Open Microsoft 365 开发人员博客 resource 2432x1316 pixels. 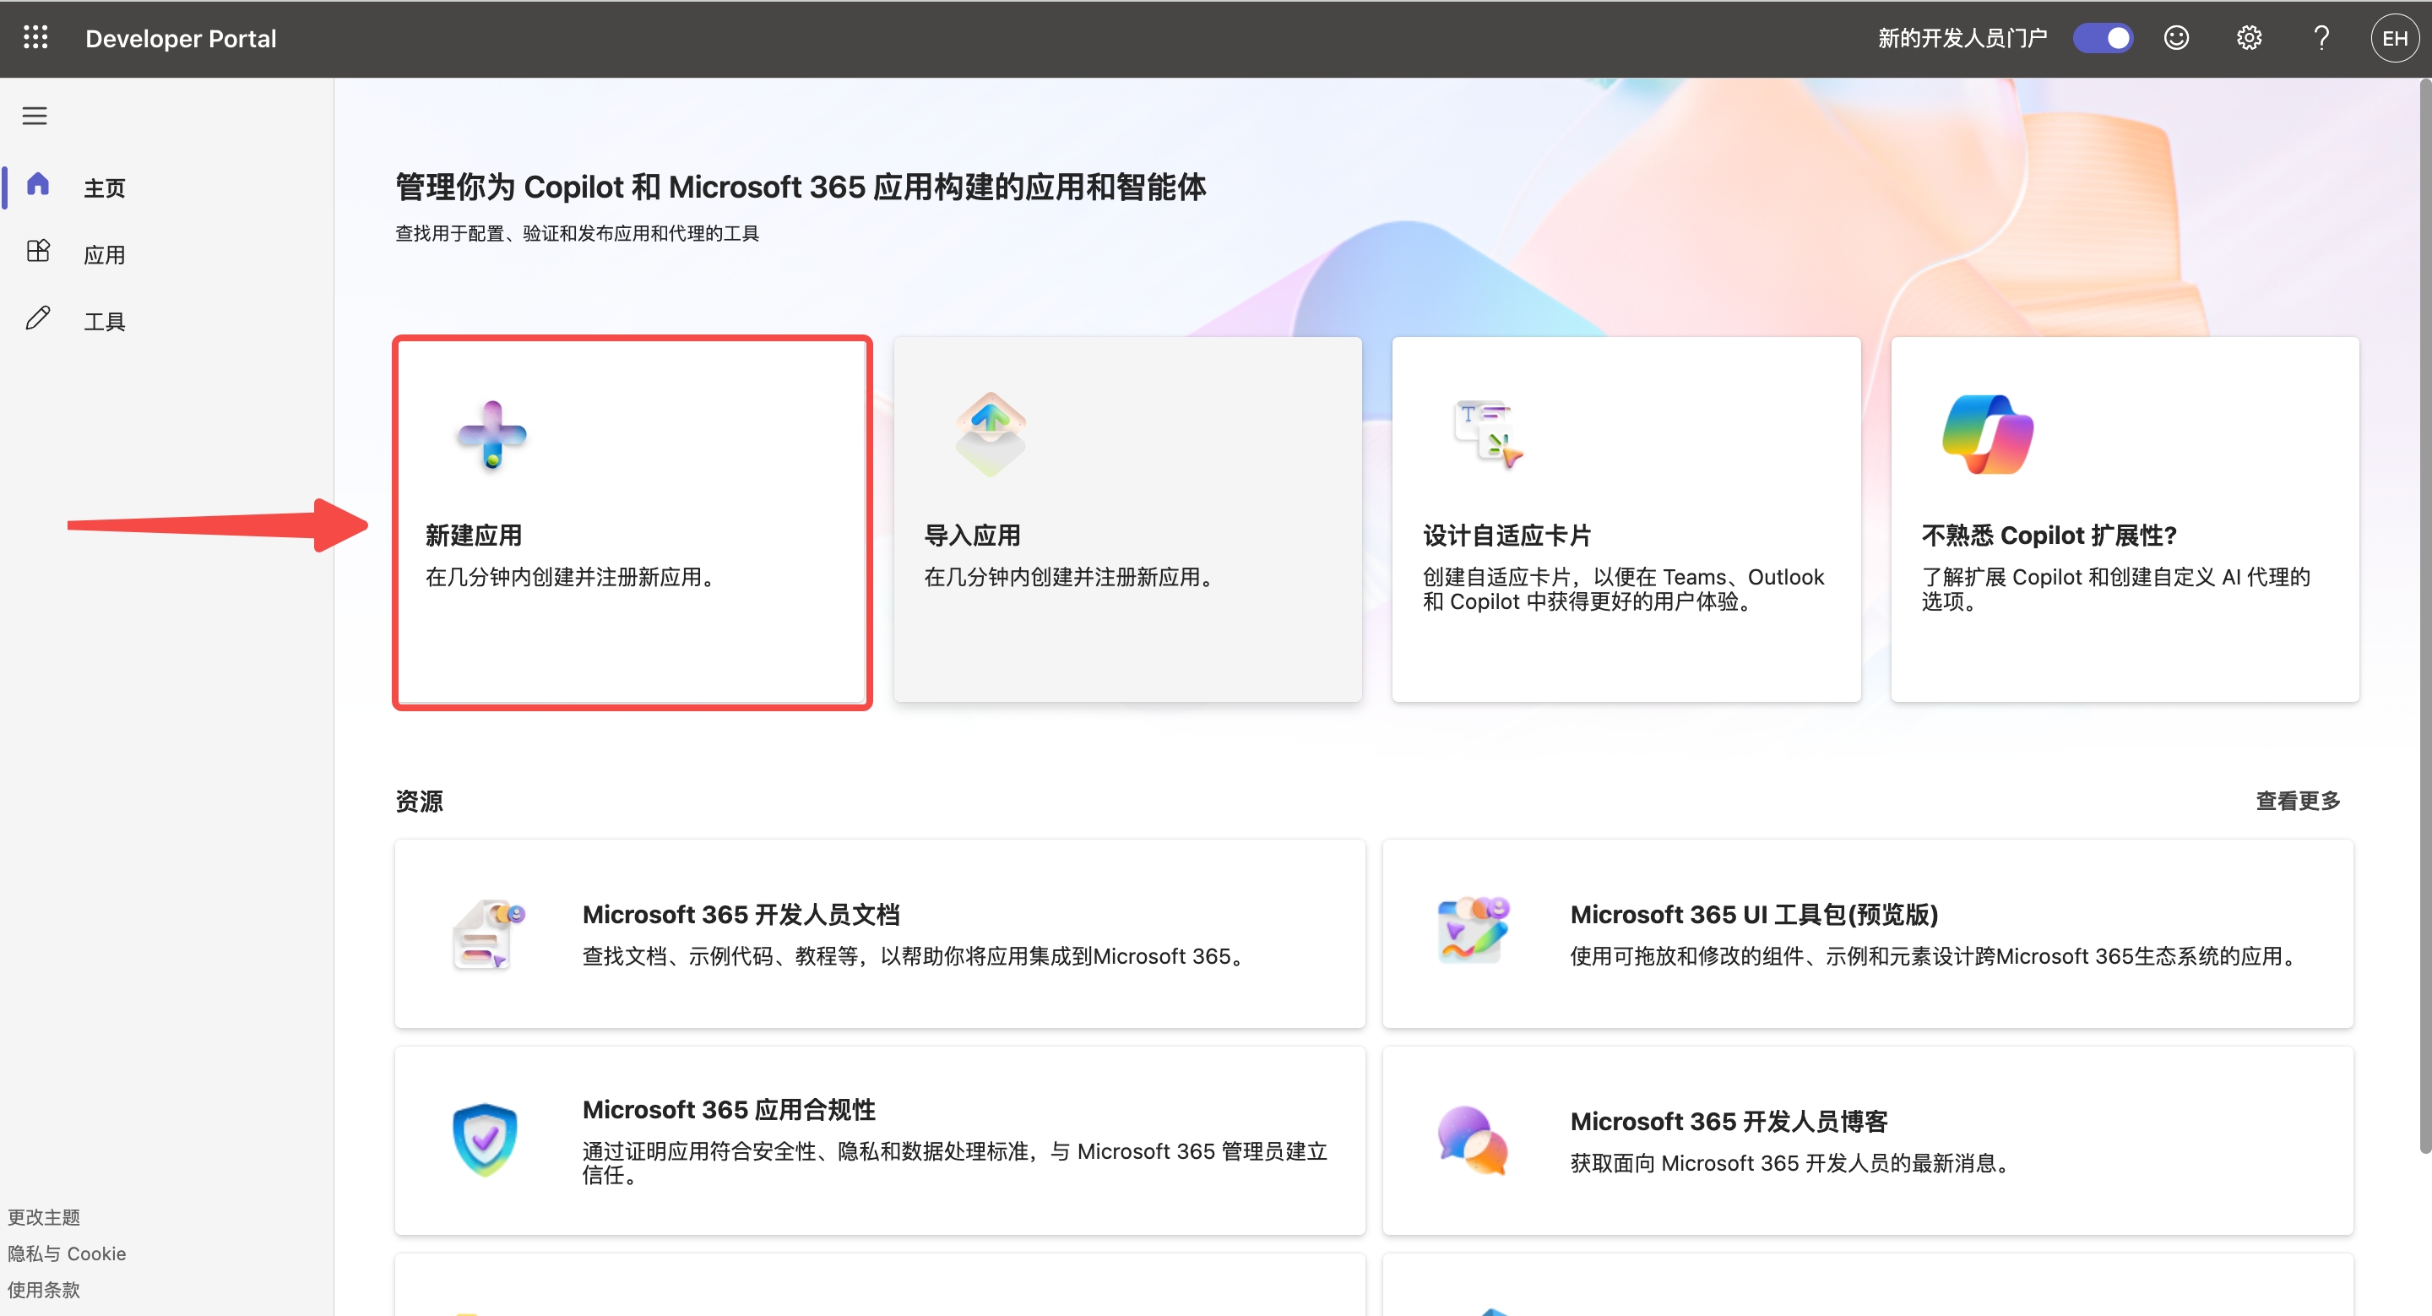(x=1867, y=1140)
